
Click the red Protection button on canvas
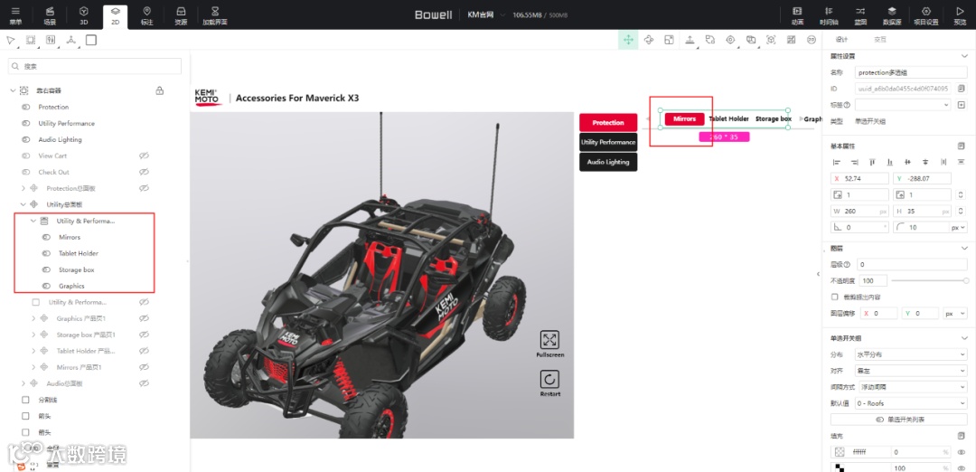point(608,123)
